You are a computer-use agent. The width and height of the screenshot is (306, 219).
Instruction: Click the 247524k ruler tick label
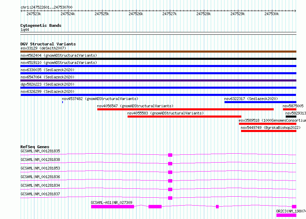[68, 14]
